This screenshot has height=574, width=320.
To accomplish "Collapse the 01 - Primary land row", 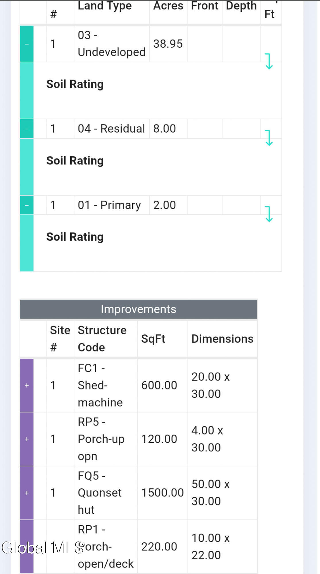I will coord(27,205).
